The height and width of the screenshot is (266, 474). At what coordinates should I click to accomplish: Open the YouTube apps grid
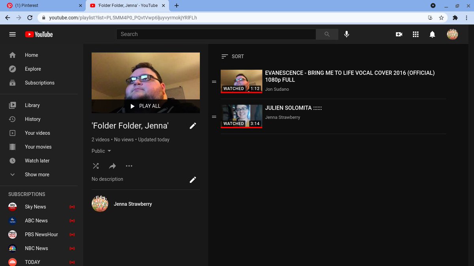416,34
